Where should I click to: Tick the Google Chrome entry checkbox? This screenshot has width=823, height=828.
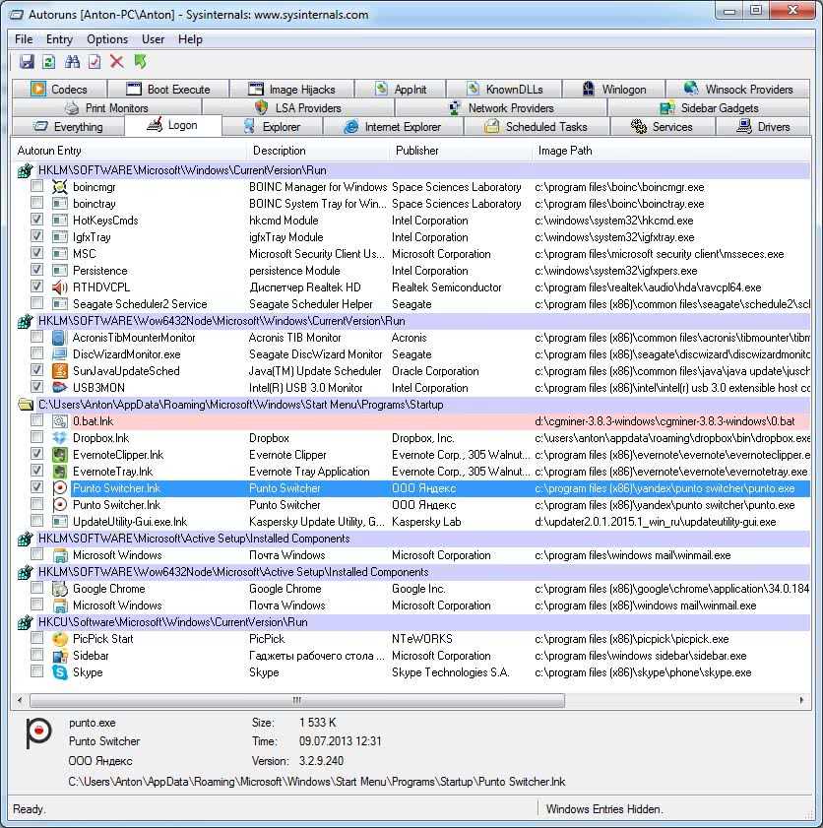[x=36, y=589]
